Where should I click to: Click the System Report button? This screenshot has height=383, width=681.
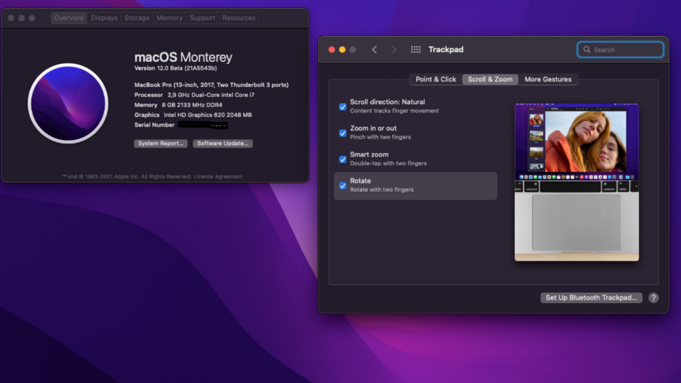point(161,144)
